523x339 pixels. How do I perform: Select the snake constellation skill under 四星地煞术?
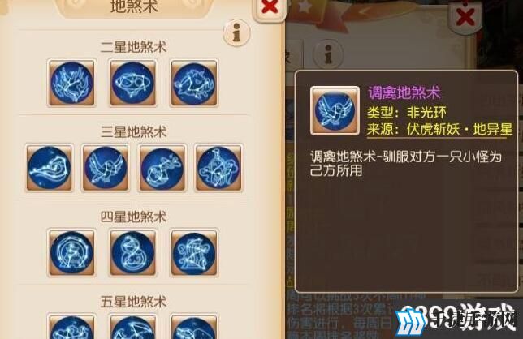pyautogui.click(x=133, y=252)
